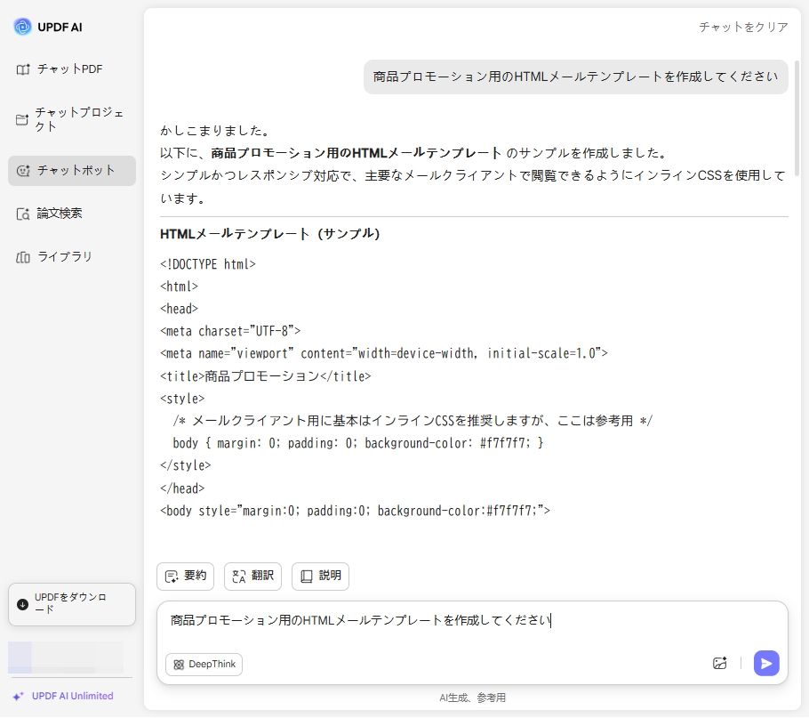Click the heading HTMLメールテンプレート（サンプル）
Viewport: 809px width, 718px height.
coord(270,234)
